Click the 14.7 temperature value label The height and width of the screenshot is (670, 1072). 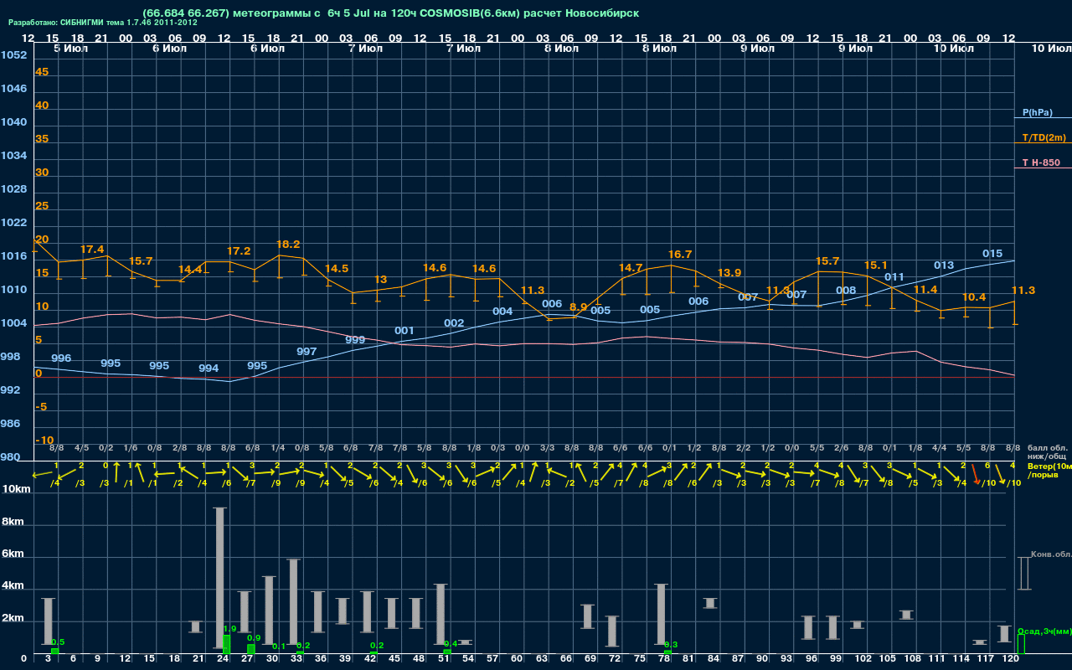pyautogui.click(x=631, y=268)
